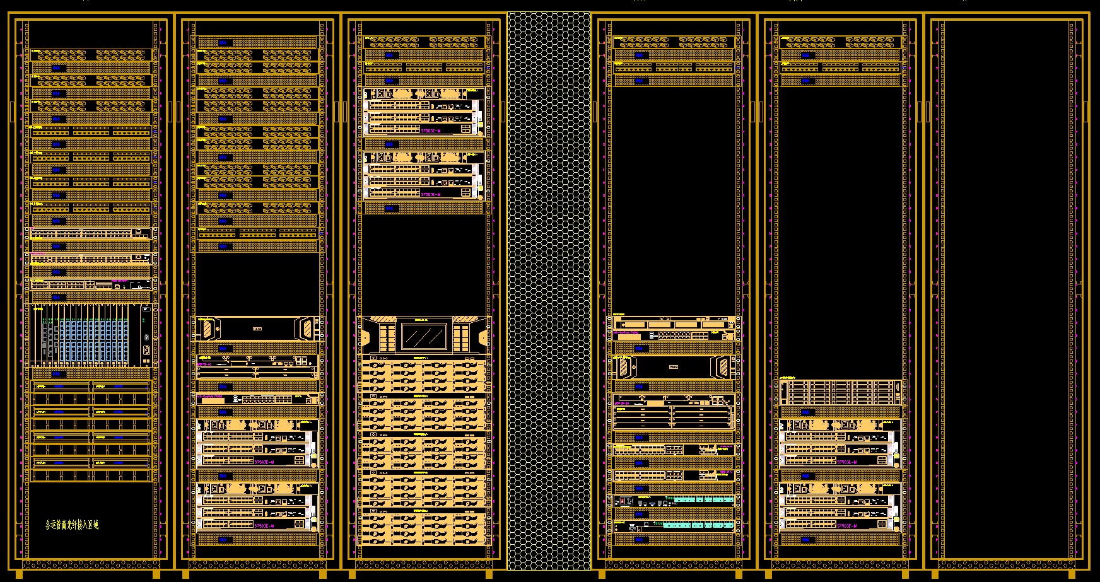Pick the four-bay server topping the fourth rack's equipment
Image resolution: width=1100 pixels, height=582 pixels.
tap(675, 322)
